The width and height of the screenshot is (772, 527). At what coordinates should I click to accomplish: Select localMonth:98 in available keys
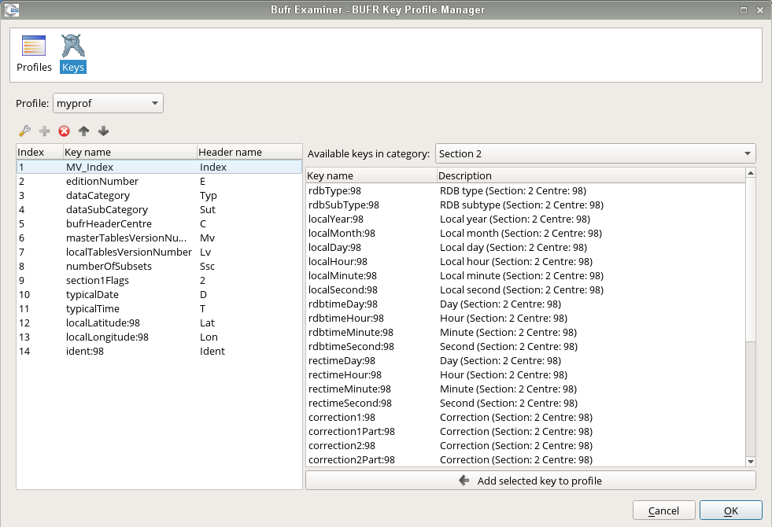click(526, 234)
